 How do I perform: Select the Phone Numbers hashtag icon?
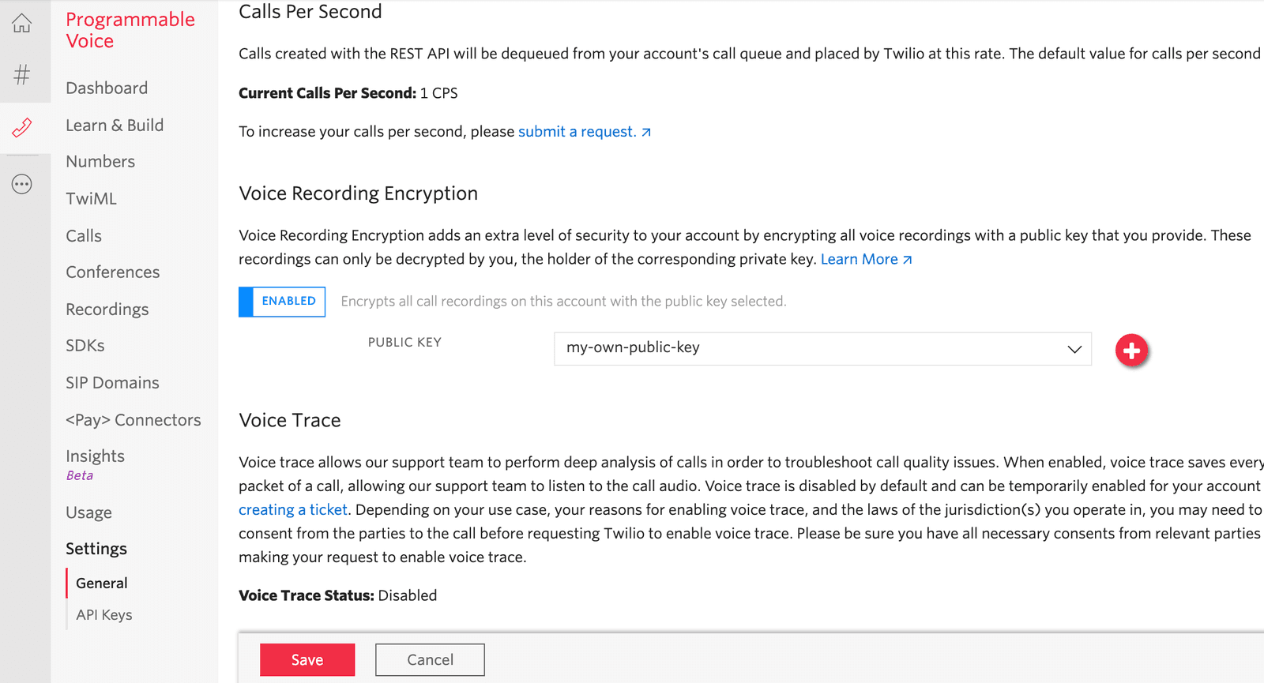(x=21, y=75)
